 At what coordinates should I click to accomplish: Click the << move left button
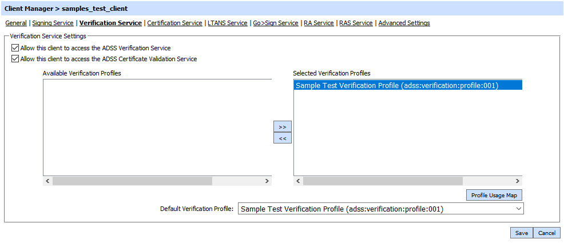[282, 138]
